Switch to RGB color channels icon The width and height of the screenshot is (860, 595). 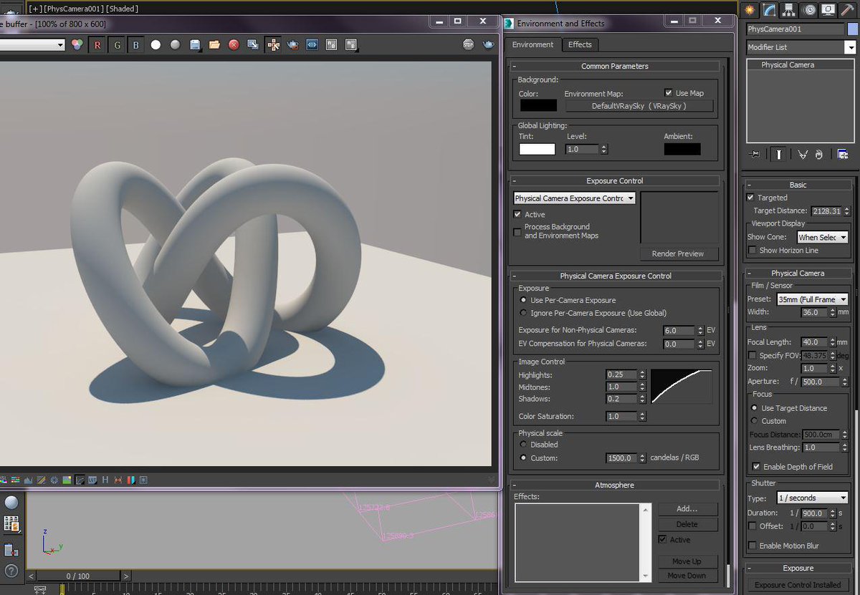click(77, 45)
